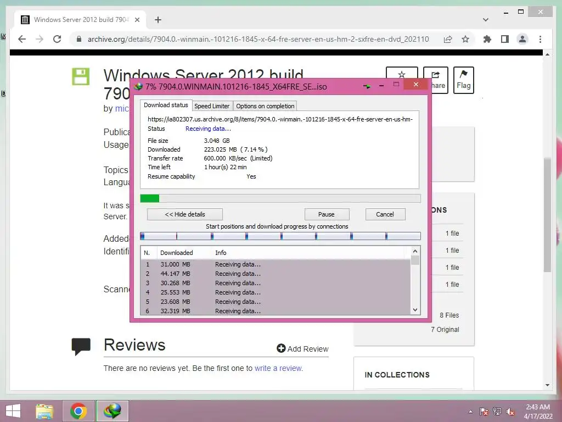
Task: Favorite the item with the star button
Action: pyautogui.click(x=402, y=74)
